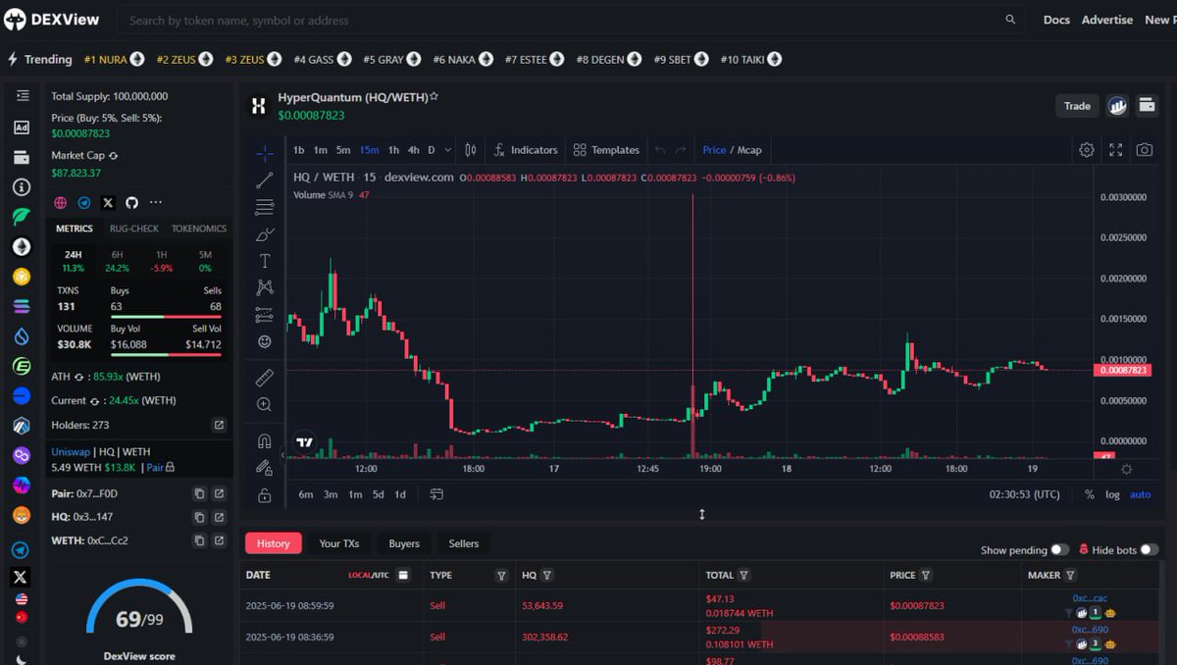Viewport: 1177px width, 665px height.
Task: Open the holders list external link
Action: point(219,425)
